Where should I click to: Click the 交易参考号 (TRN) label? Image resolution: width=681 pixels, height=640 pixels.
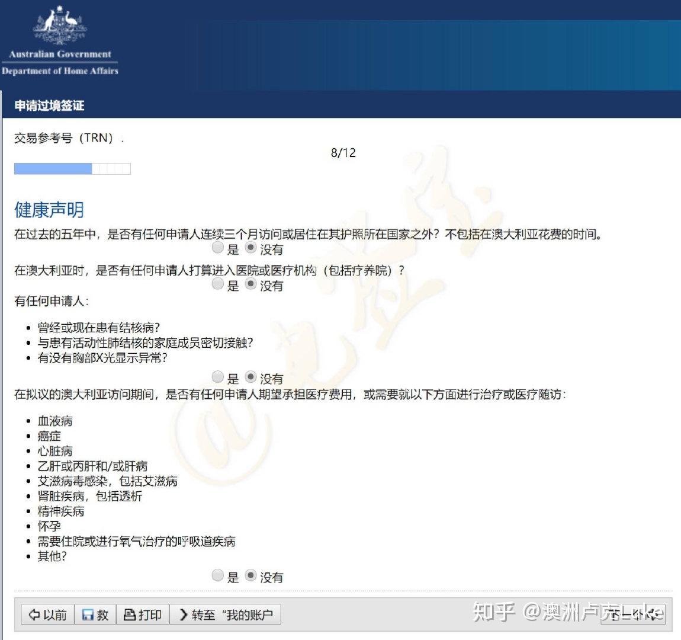(x=63, y=137)
